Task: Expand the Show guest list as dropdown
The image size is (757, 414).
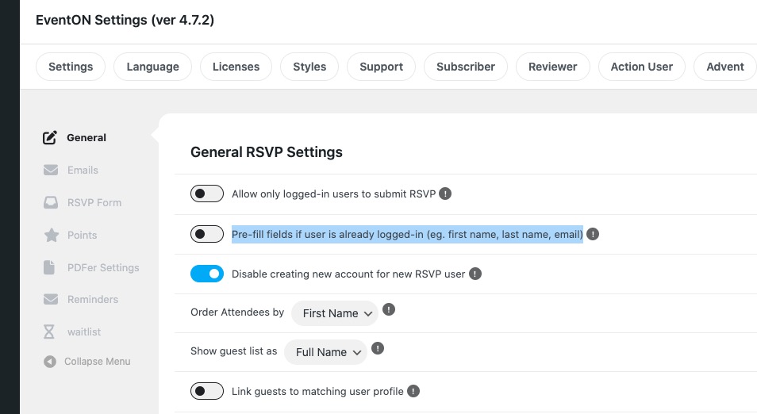Action: (x=325, y=352)
